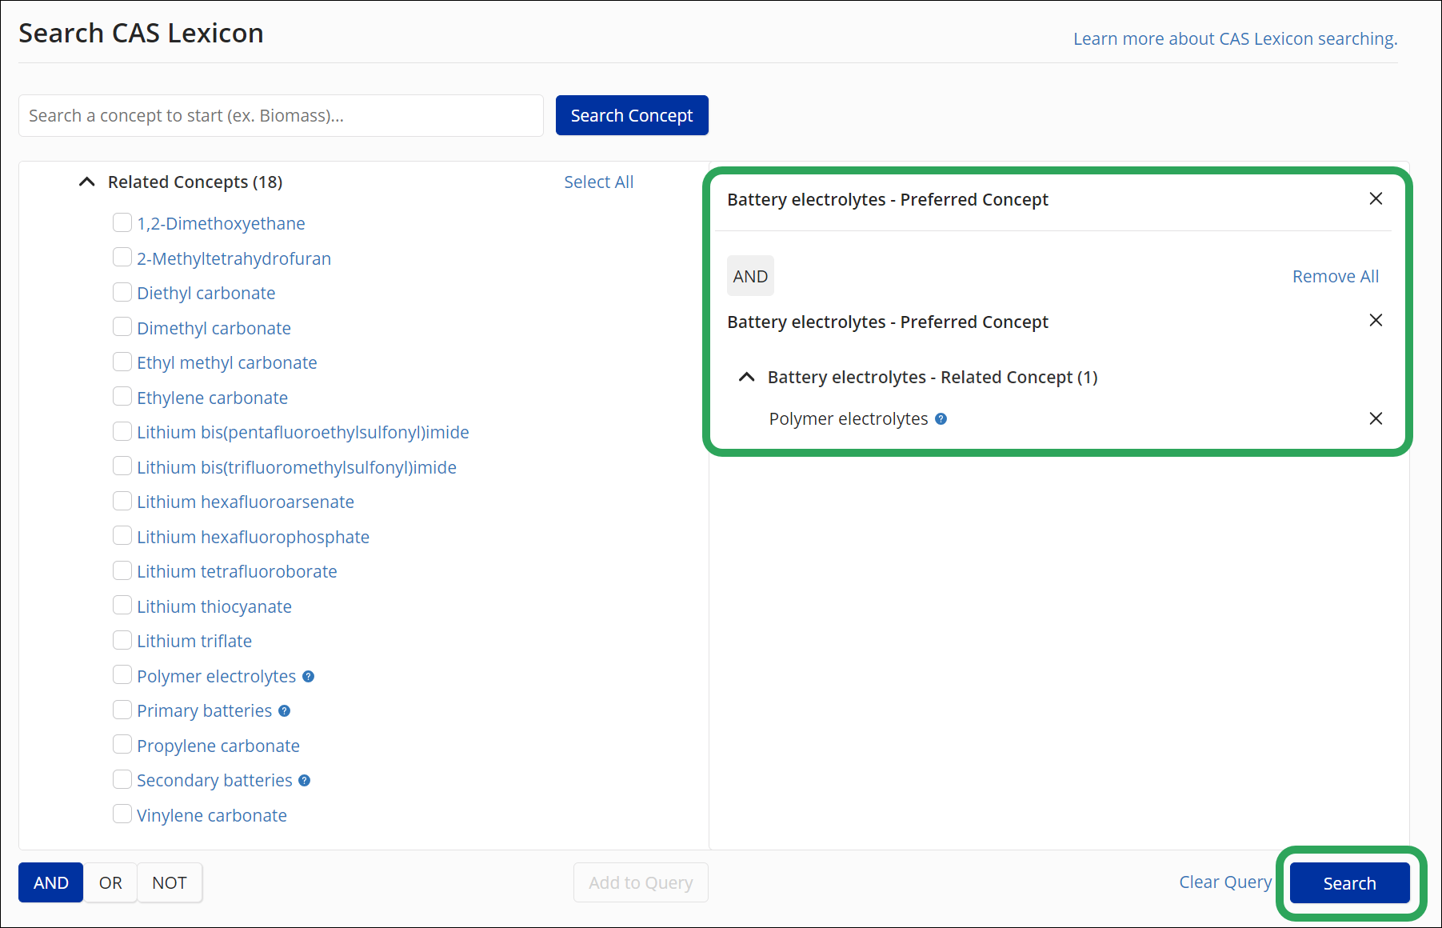Check the 1,2-Dimethoxyethane checkbox

(122, 222)
